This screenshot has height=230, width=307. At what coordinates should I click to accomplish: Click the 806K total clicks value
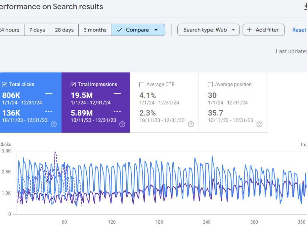tap(11, 96)
